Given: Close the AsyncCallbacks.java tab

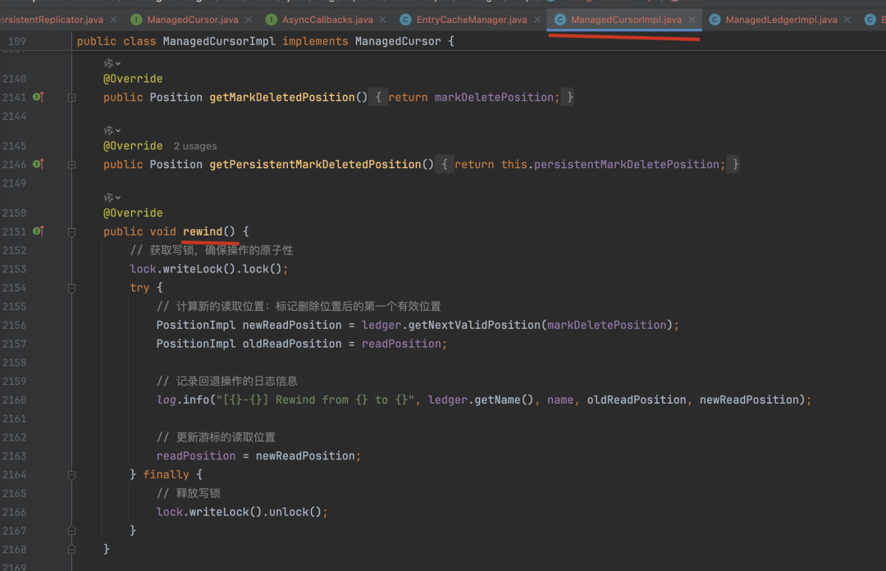Looking at the screenshot, I should 383,20.
